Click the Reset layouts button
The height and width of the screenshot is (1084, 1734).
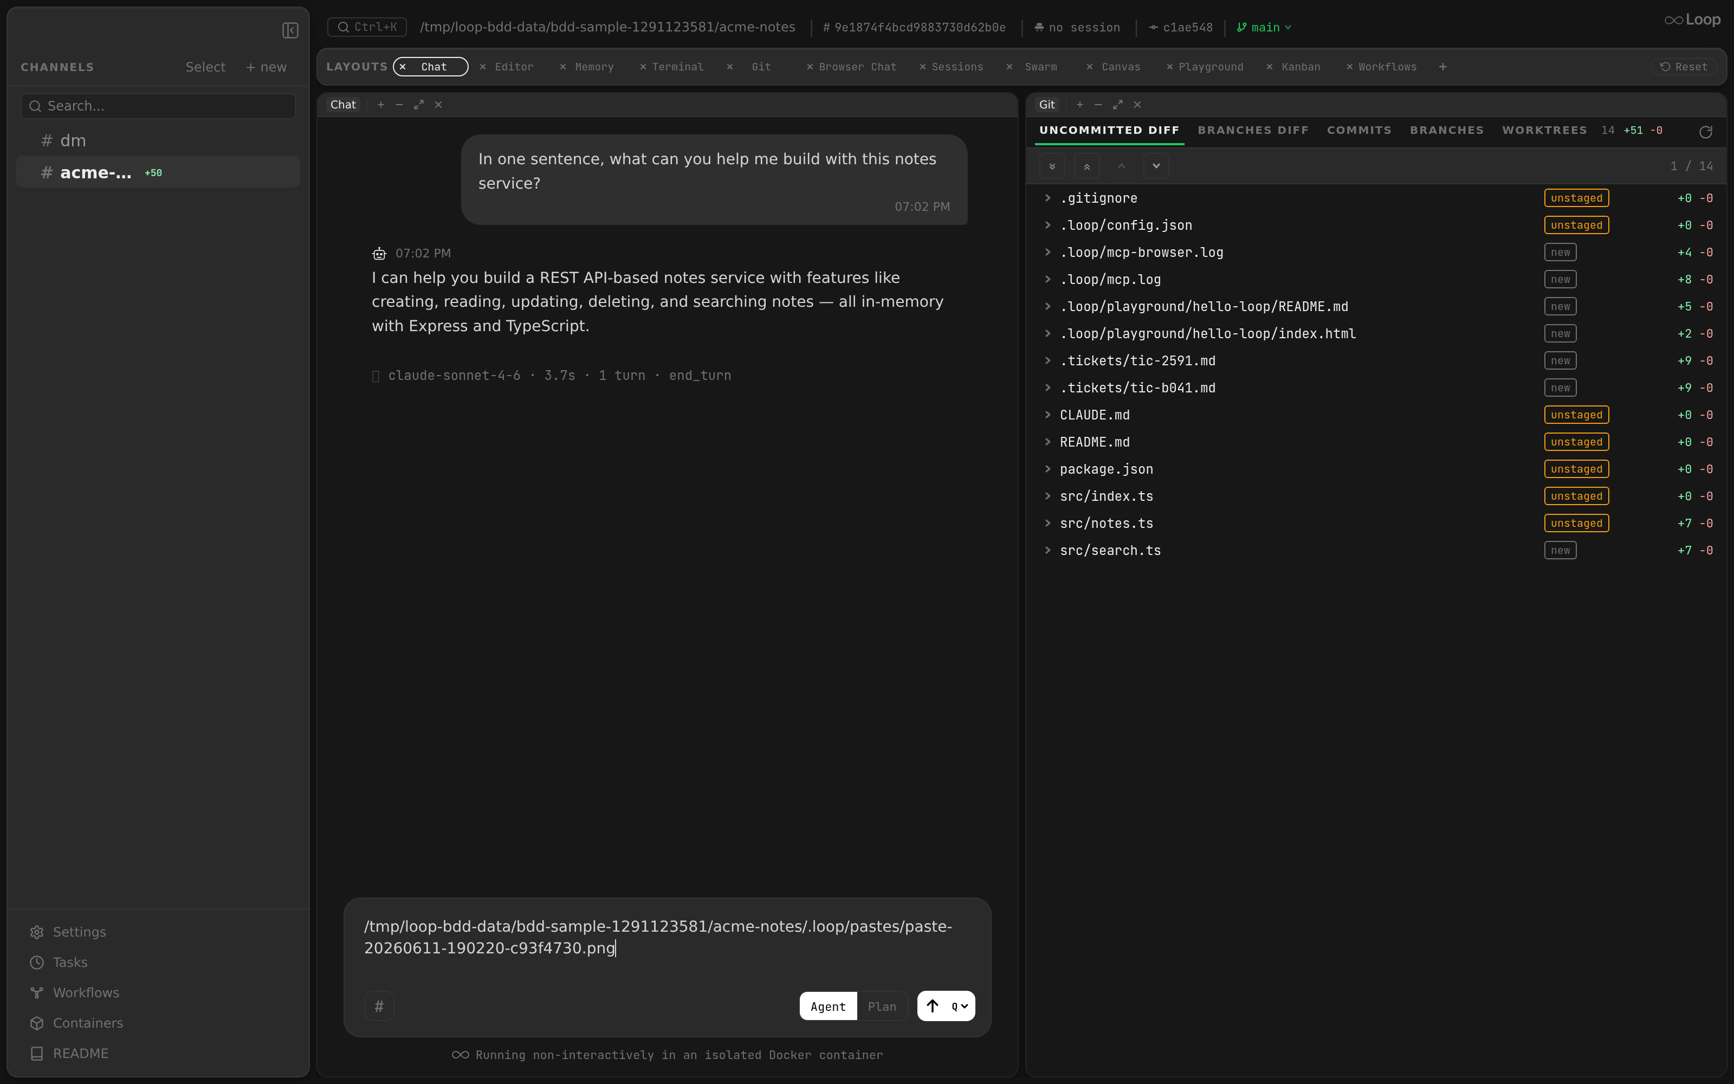click(1684, 67)
